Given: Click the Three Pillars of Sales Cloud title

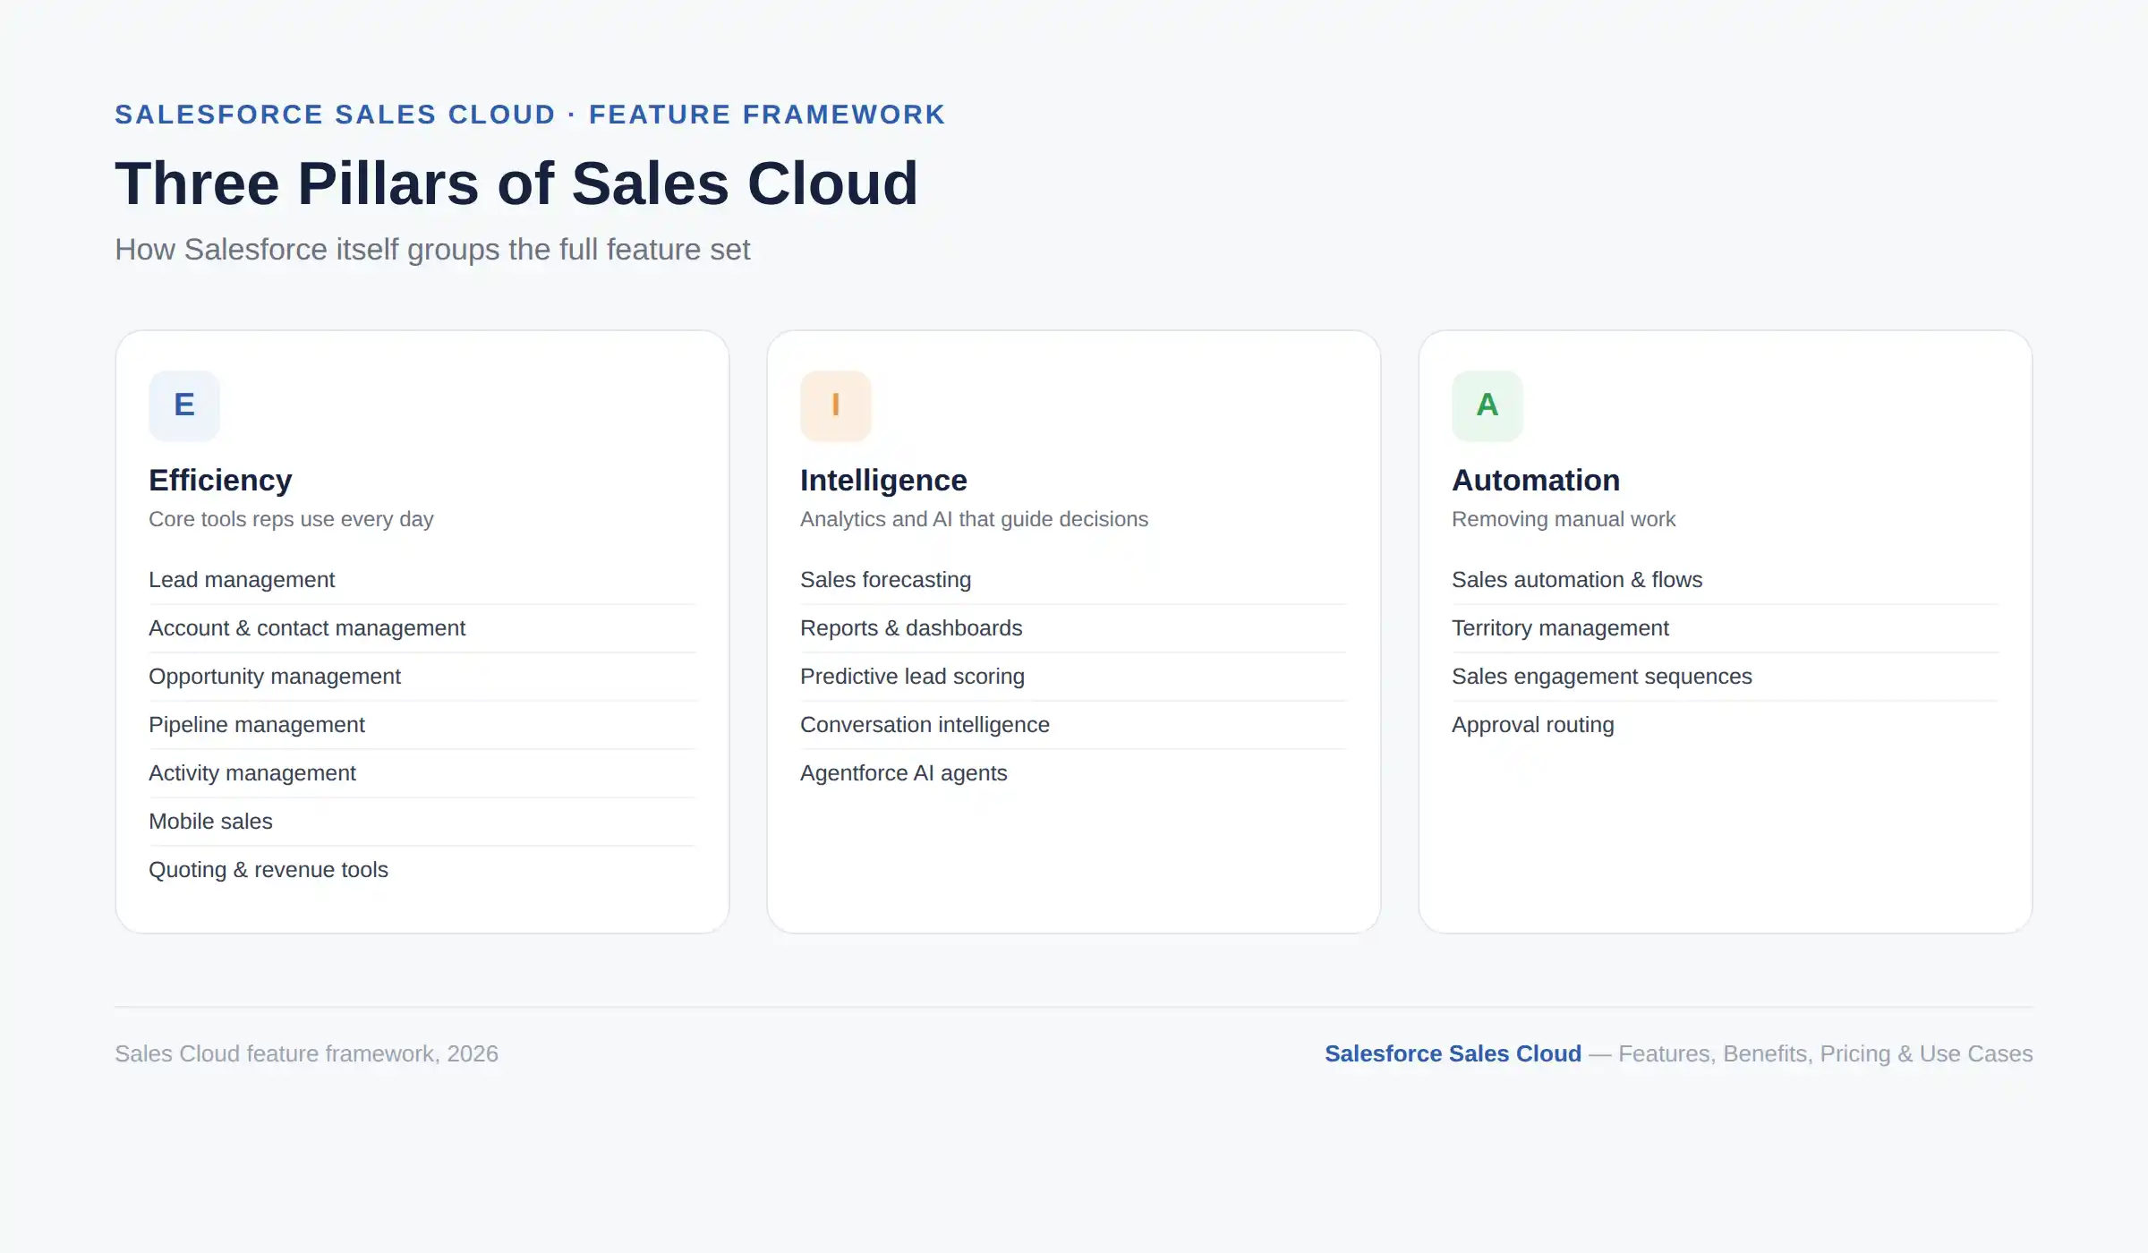Looking at the screenshot, I should [516, 183].
